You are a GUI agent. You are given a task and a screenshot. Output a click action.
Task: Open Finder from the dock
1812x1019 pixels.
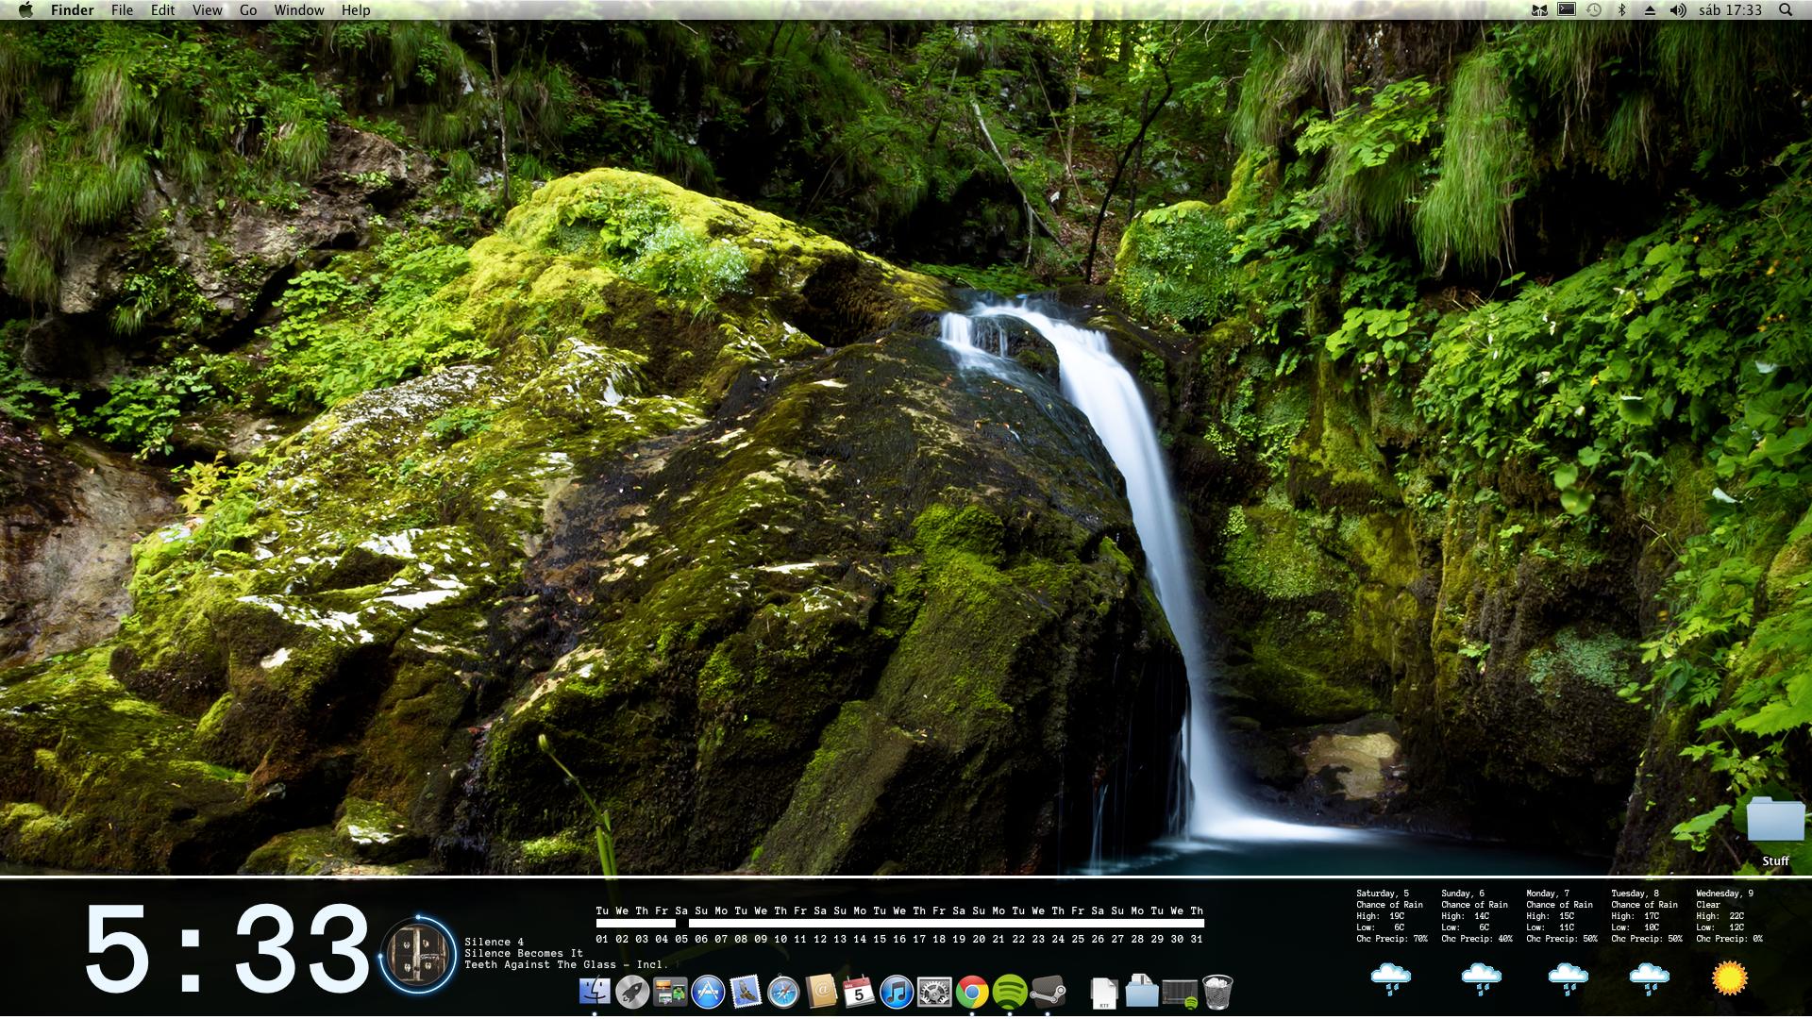pos(595,992)
